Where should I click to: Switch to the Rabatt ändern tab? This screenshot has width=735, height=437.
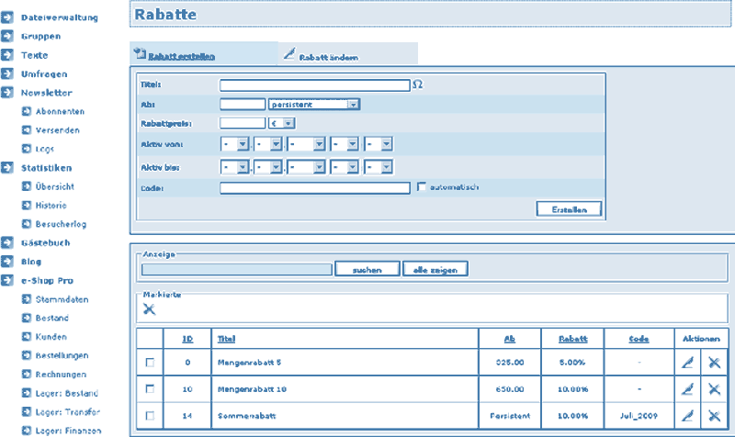point(329,57)
